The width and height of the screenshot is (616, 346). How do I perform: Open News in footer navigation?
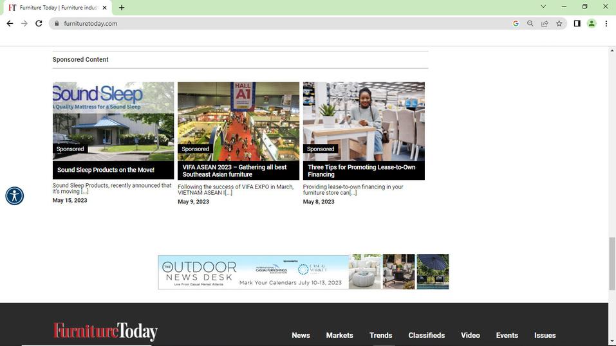tap(301, 336)
